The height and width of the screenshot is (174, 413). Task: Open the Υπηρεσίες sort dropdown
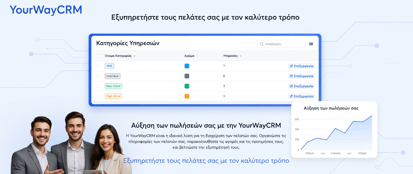point(241,56)
